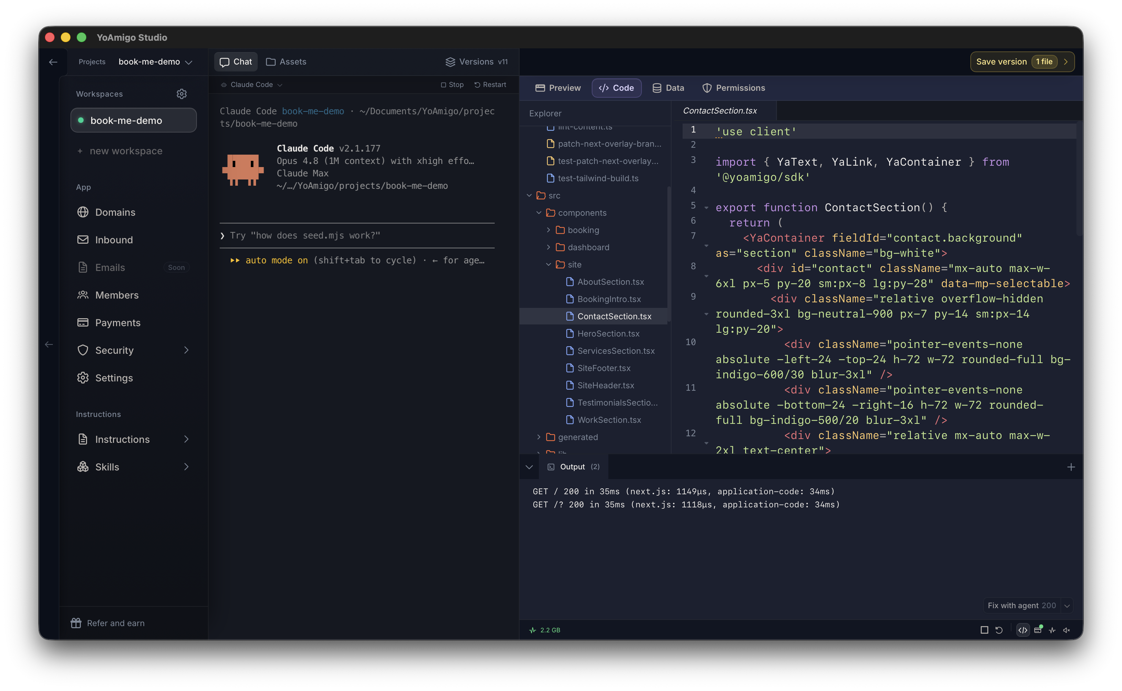The height and width of the screenshot is (691, 1122).
Task: Click the Emails item marked Soon
Action: [x=134, y=267]
